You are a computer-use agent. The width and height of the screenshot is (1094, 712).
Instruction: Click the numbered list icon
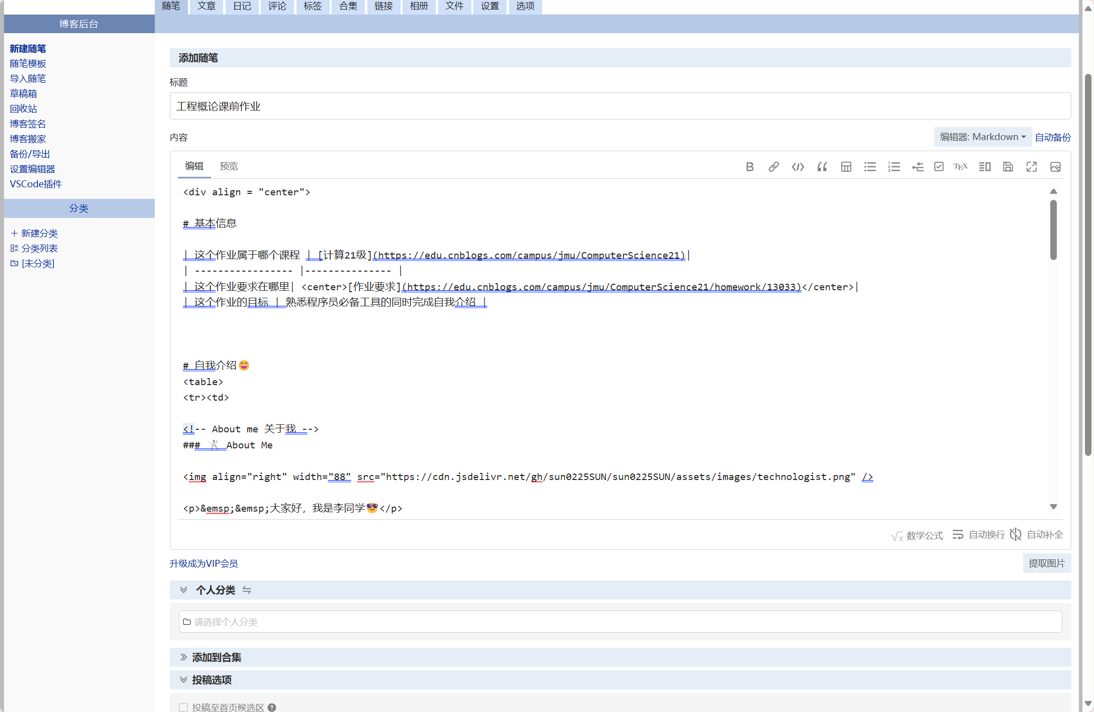pyautogui.click(x=893, y=167)
